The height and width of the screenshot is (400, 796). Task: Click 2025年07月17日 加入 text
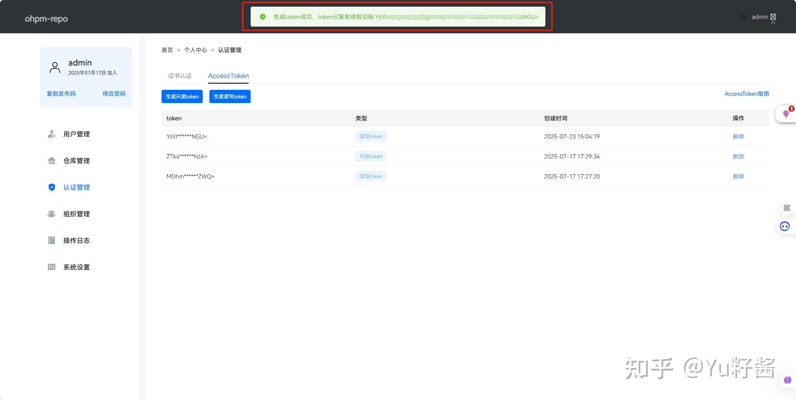point(93,73)
